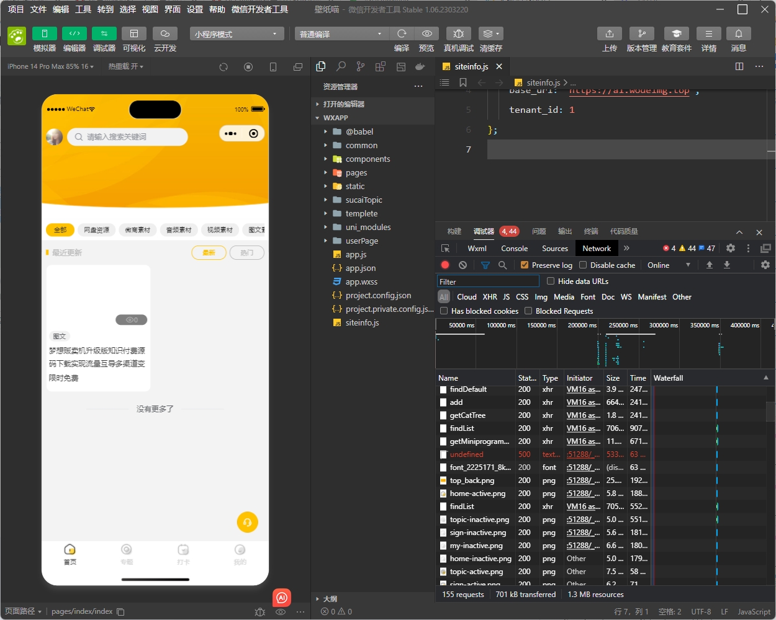Switch to the Console tab
This screenshot has width=776, height=620.
[x=515, y=248]
